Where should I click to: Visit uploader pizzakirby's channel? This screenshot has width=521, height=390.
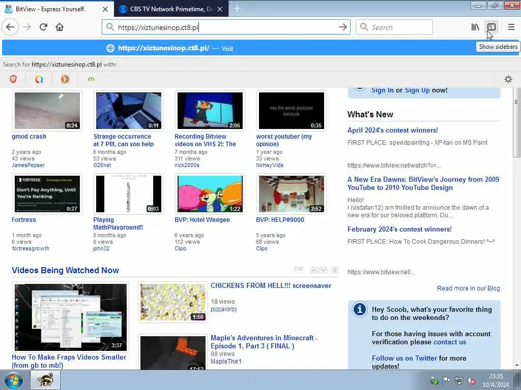click(224, 309)
